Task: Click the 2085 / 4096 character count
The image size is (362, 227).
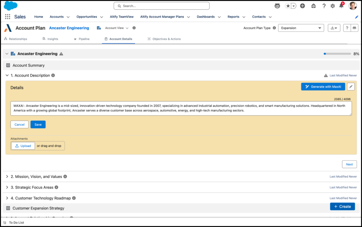Action: 342,99
